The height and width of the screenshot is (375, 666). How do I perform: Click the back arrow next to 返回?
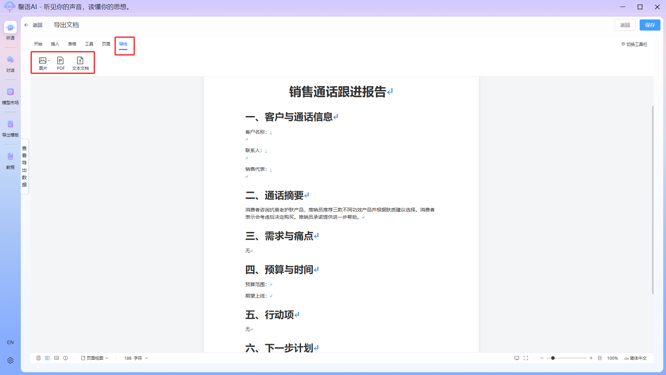point(26,25)
